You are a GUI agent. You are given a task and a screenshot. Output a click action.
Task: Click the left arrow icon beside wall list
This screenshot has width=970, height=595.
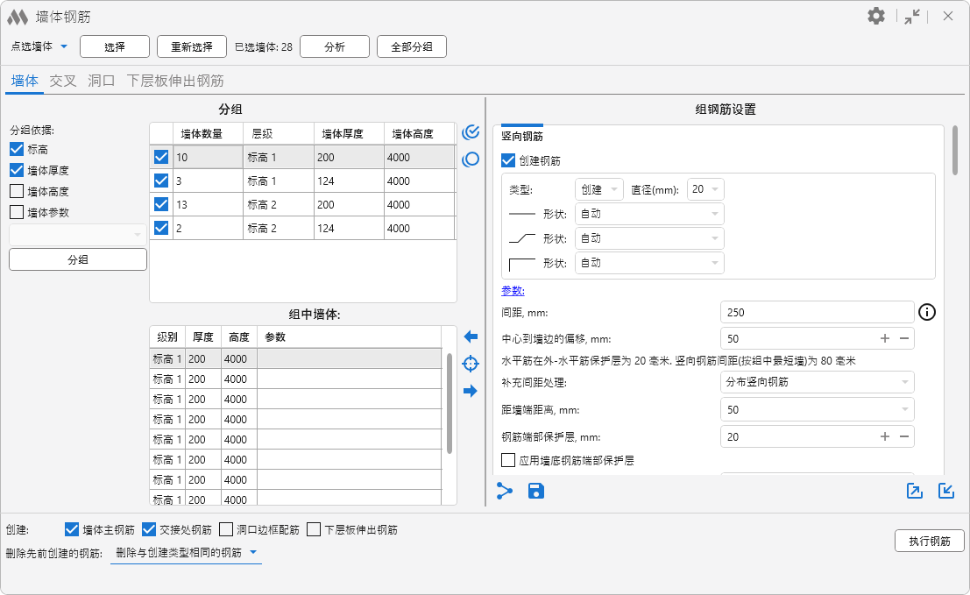(471, 336)
